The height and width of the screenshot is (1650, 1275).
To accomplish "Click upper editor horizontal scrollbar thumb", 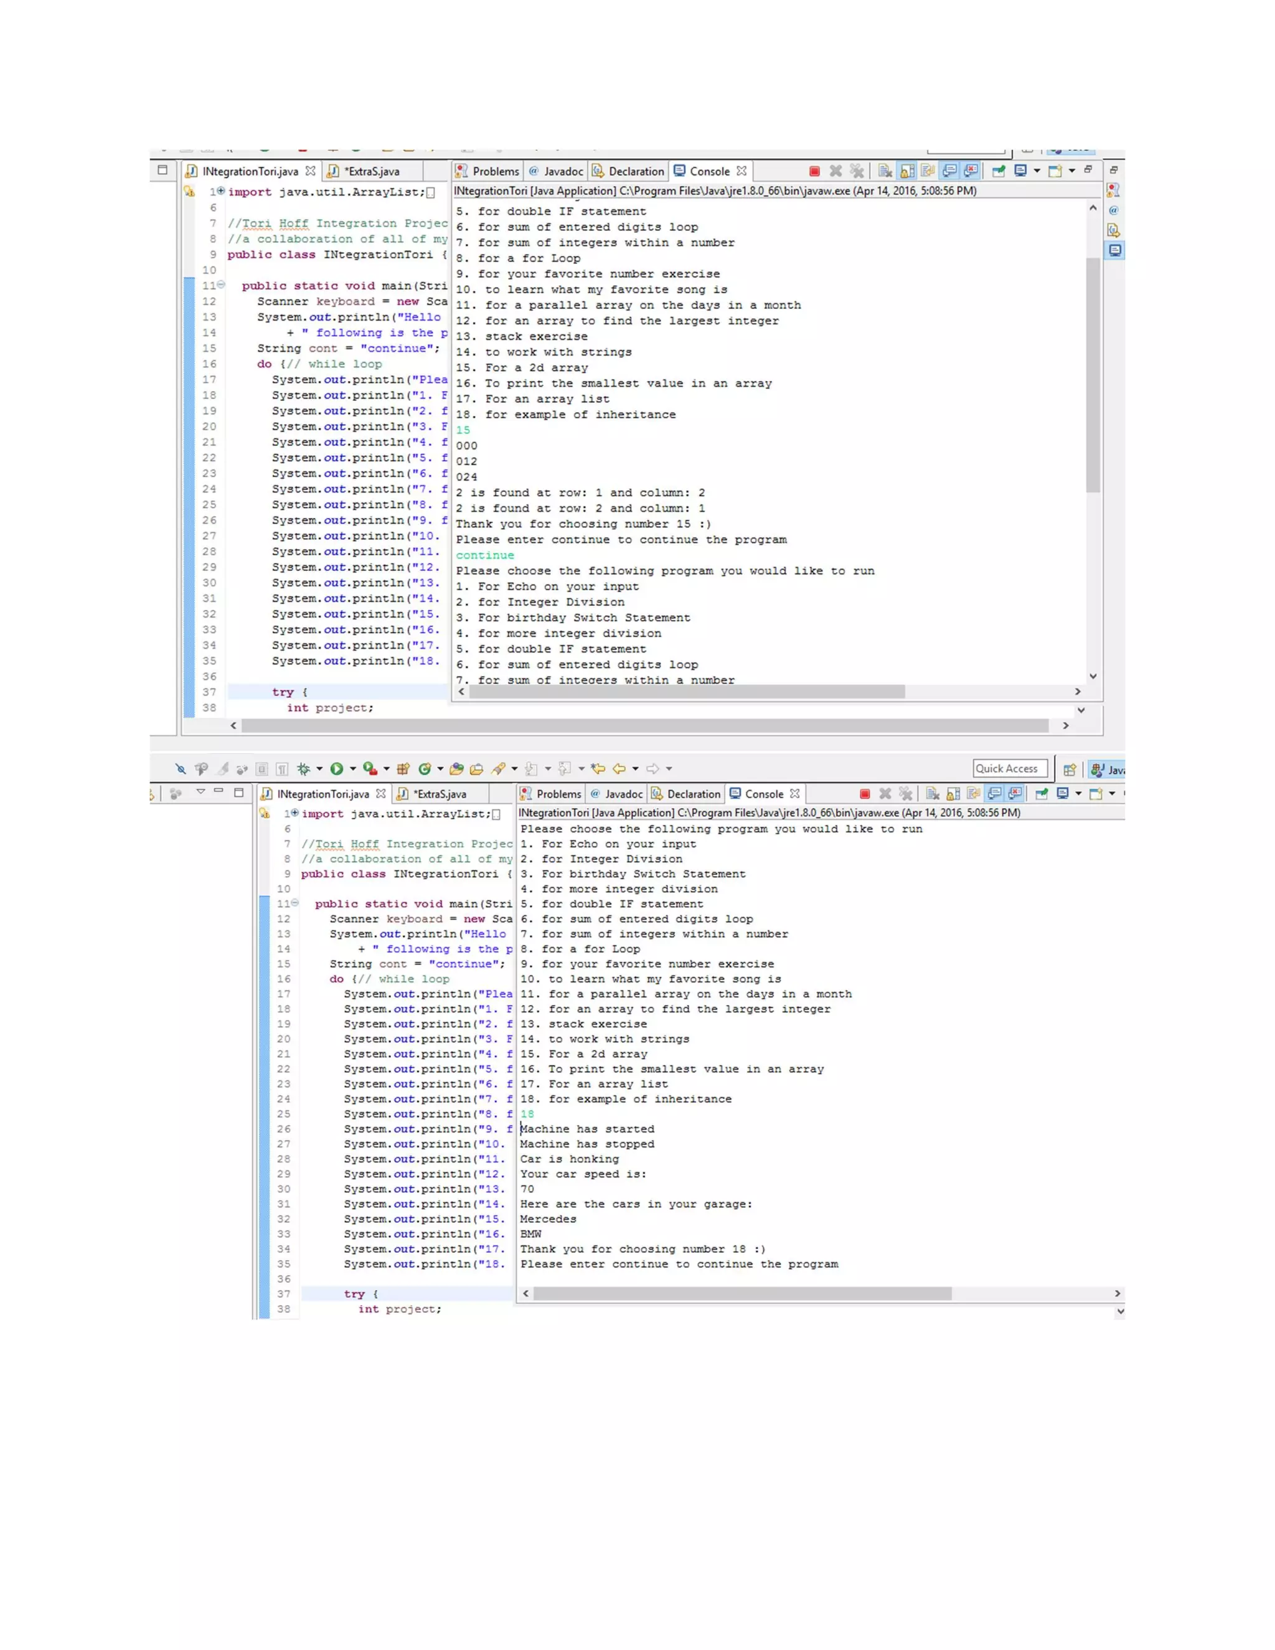I will [644, 725].
